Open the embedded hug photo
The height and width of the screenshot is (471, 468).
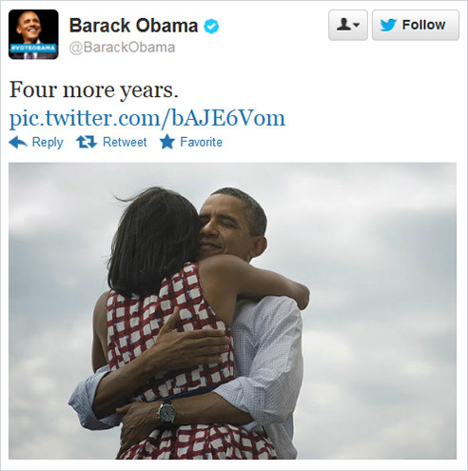[x=232, y=311]
